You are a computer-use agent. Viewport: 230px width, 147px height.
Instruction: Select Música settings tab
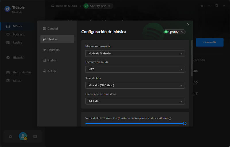click(57, 39)
